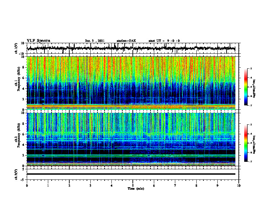Select the final time axis tick label "10"

tap(239, 186)
